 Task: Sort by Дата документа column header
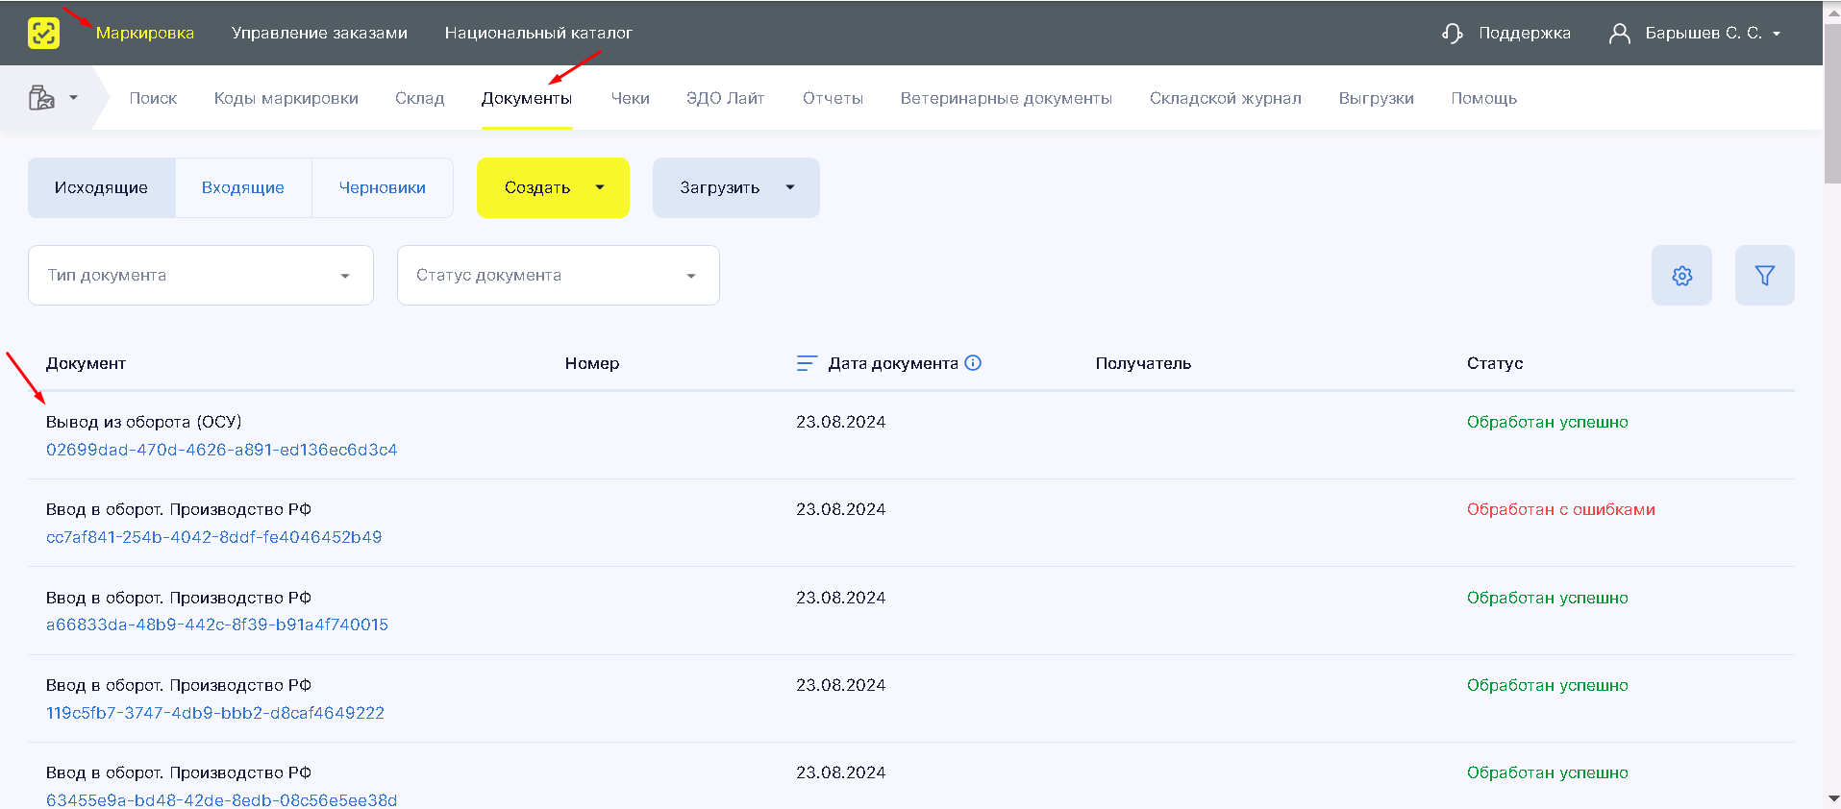point(893,363)
